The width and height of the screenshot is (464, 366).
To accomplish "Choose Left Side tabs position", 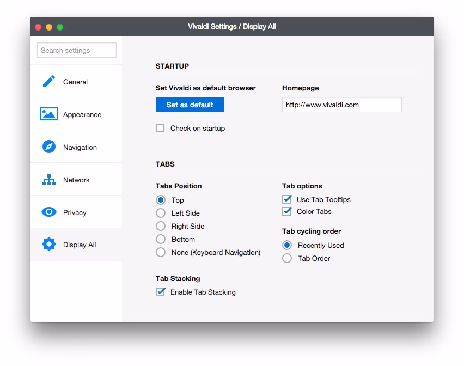I will [x=161, y=213].
